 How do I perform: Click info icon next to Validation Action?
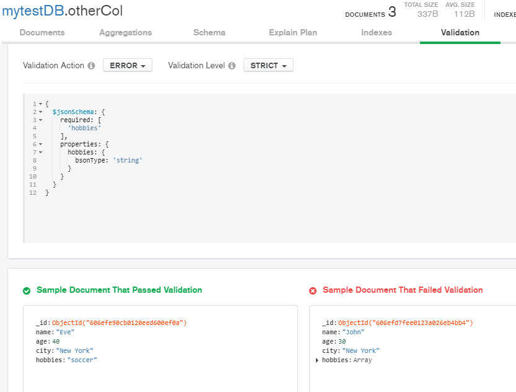tap(91, 66)
